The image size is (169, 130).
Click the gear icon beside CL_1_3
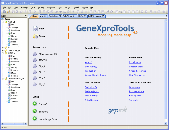pos(35,72)
